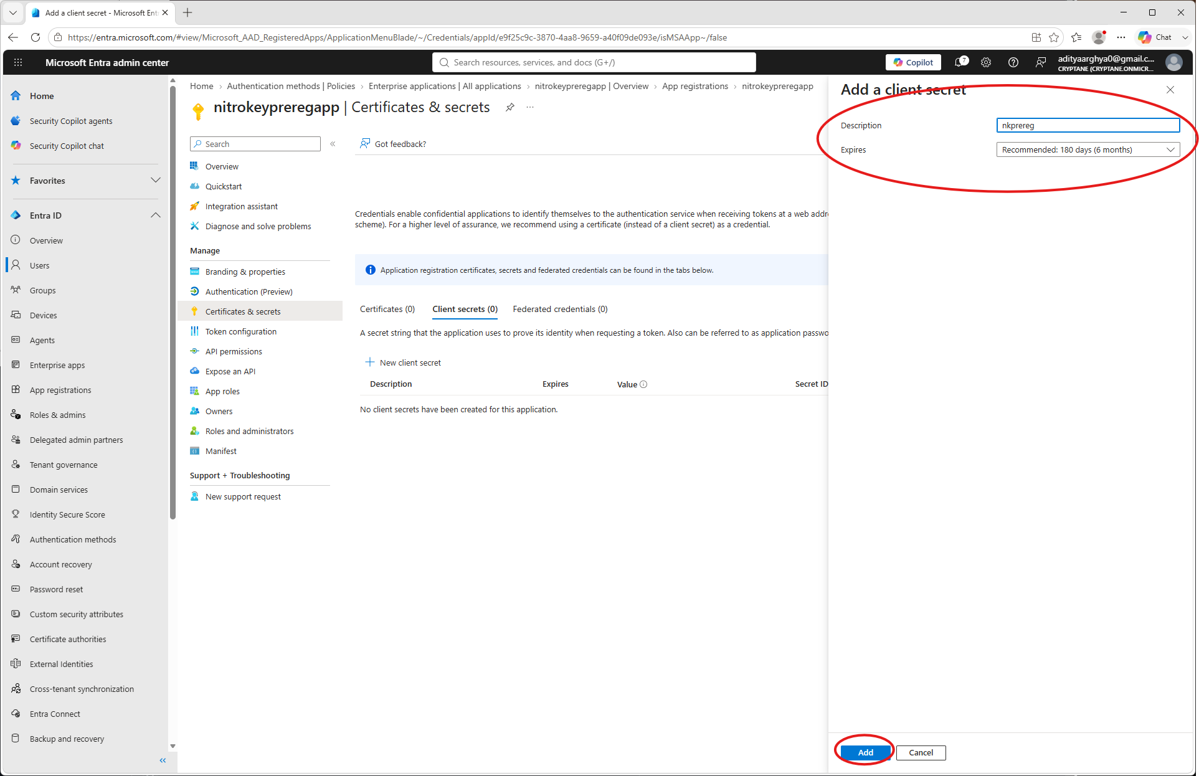Open notifications bell in the header
Image resolution: width=1199 pixels, height=776 pixels.
pos(961,62)
